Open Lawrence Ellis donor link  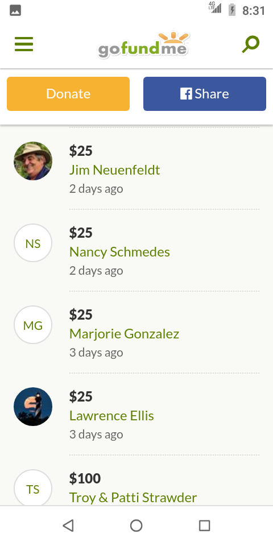pos(111,415)
